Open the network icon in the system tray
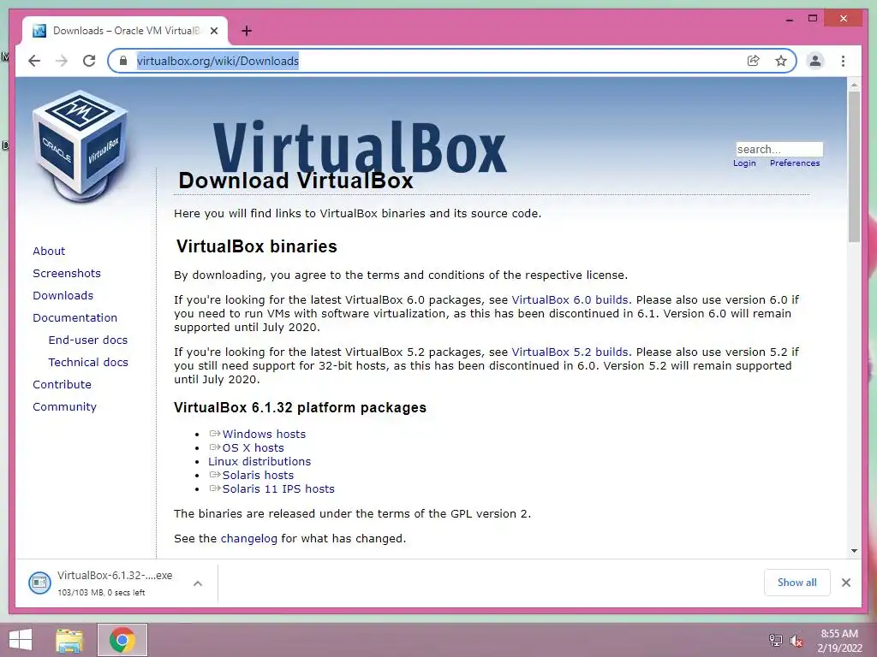This screenshot has width=877, height=657. click(775, 641)
